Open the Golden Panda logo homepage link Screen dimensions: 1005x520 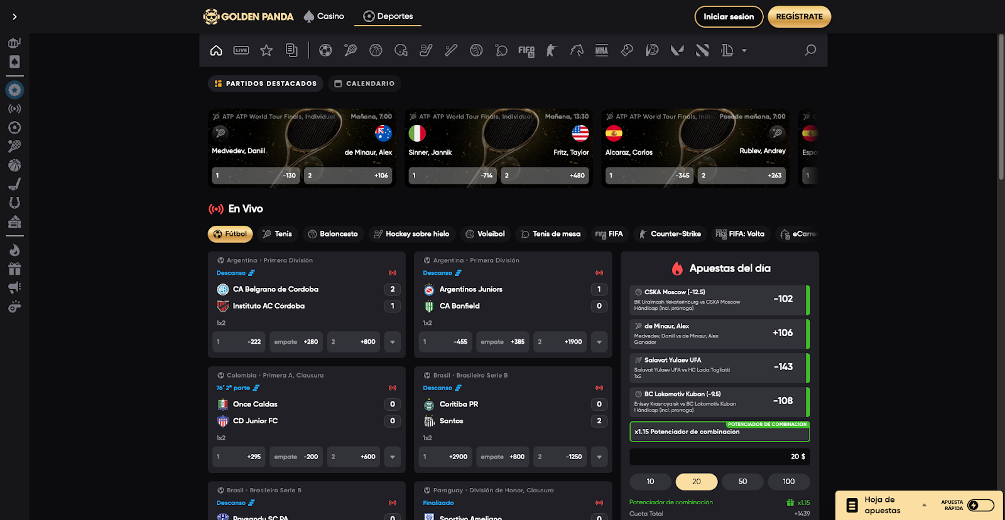(249, 16)
